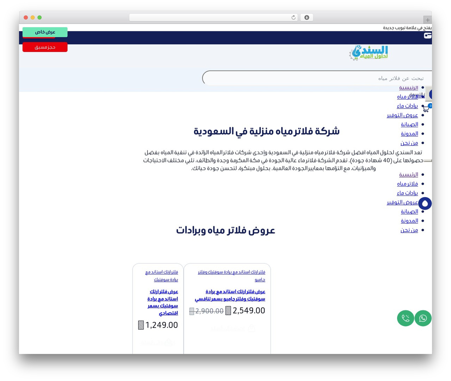Screen dimensions: 451x381
Task: Select من نحن in the lower menu list
Action: click(x=409, y=230)
